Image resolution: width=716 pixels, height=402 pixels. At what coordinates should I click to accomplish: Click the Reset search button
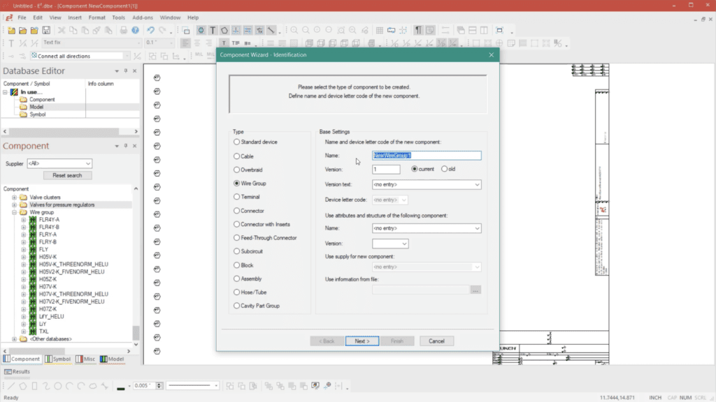[x=67, y=174]
